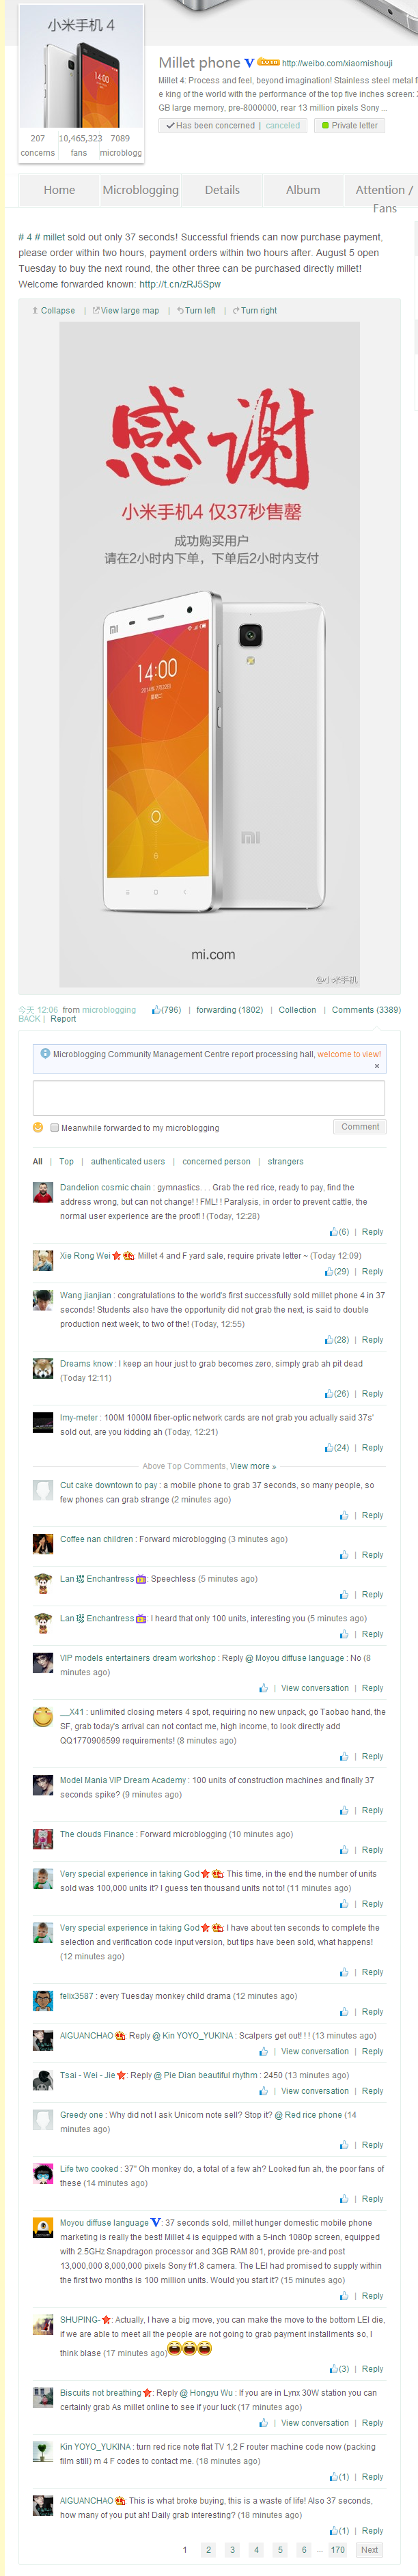Like Cut cake downtown to pay's comment
The image size is (418, 2576).
point(344,1516)
